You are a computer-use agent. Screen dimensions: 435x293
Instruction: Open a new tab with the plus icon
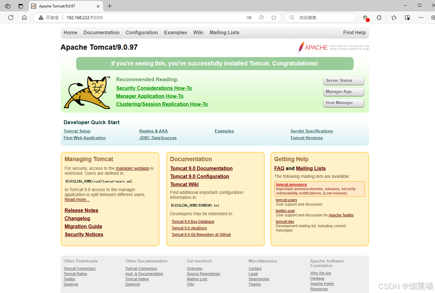tap(110, 6)
